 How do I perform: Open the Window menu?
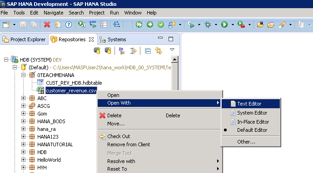tap(133, 13)
